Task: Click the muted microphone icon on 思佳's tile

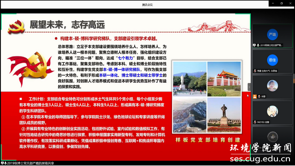Action: 255,71
